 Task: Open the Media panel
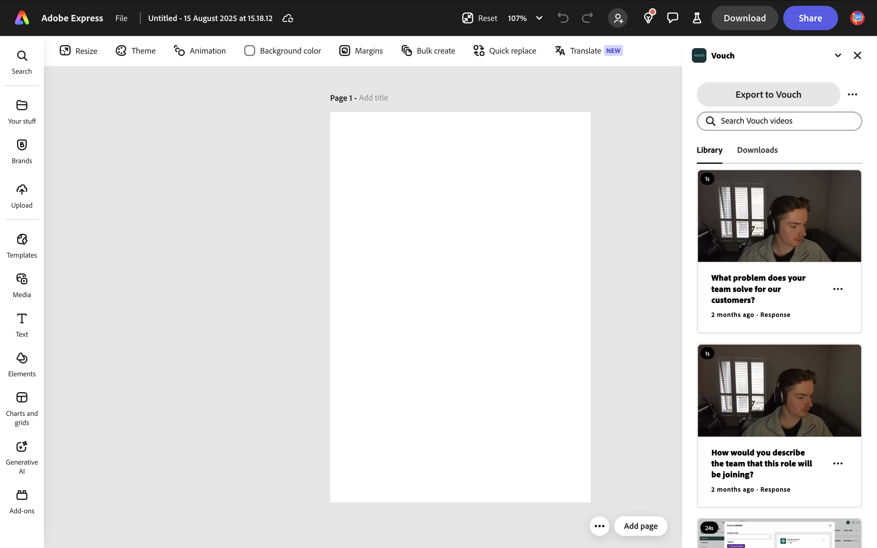point(22,286)
